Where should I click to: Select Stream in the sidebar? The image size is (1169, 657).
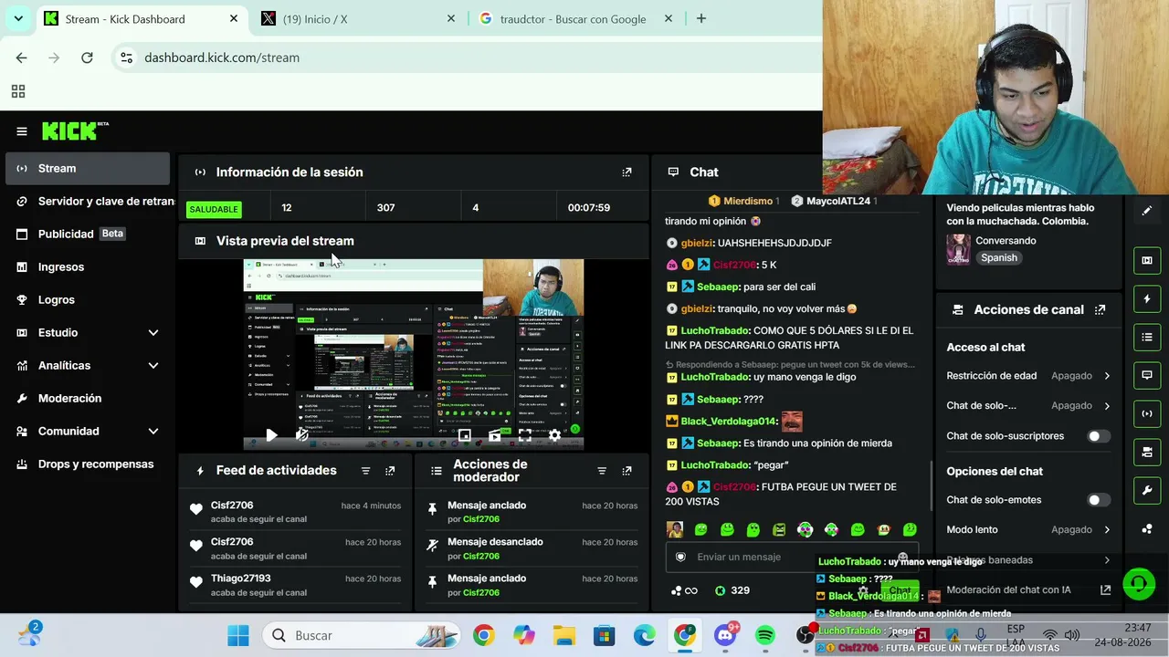87,169
